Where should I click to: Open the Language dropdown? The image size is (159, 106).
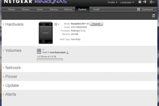[x=127, y=2]
